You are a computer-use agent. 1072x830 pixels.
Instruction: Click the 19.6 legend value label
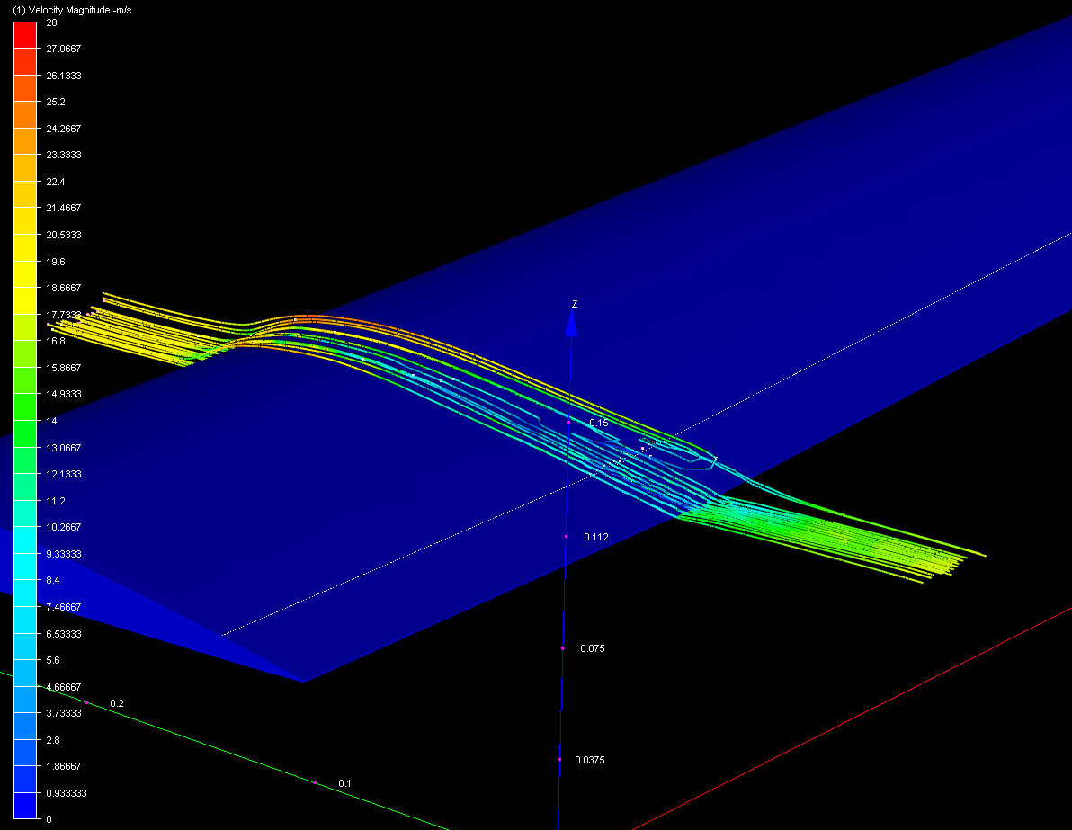[56, 262]
